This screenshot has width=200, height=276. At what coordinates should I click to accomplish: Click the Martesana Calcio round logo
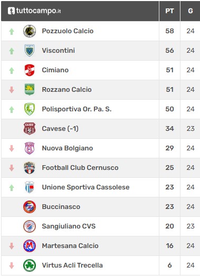click(x=30, y=246)
